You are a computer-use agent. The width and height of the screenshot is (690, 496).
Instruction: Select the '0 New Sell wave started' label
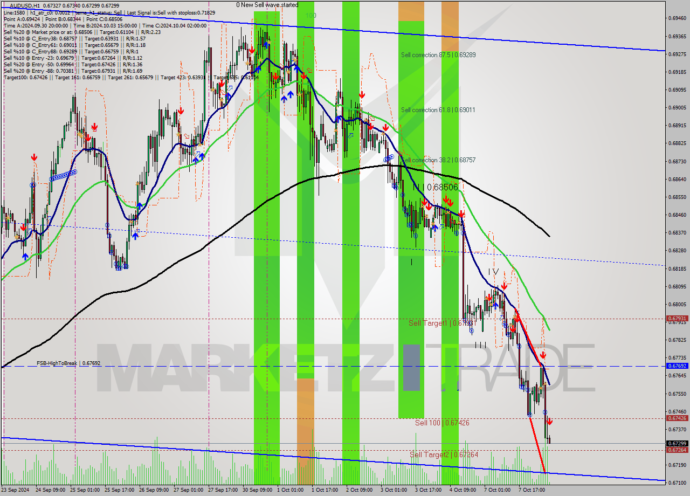[x=267, y=5]
